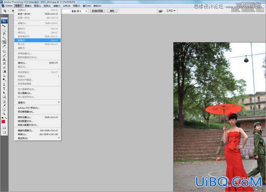The image size is (266, 192).
Task: Select the Pen tool
Action: click(x=4, y=85)
